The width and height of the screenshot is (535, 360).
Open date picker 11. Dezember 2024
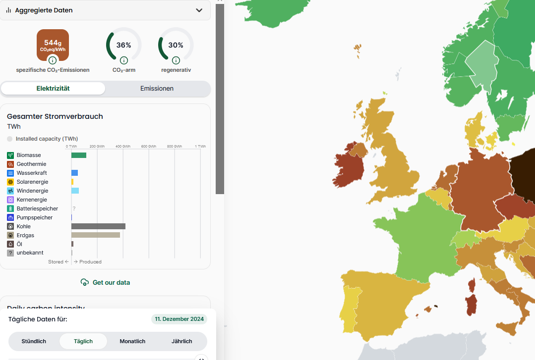coord(179,319)
